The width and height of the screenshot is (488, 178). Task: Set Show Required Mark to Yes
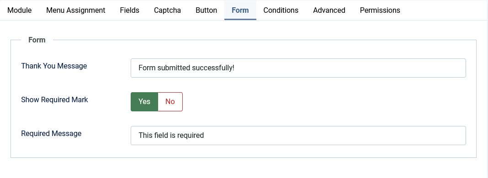pos(144,102)
